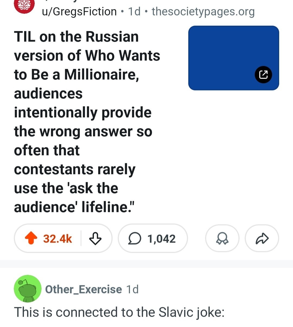Give an award with the ribbon icon
Image resolution: width=293 pixels, height=327 pixels.
[222, 238]
